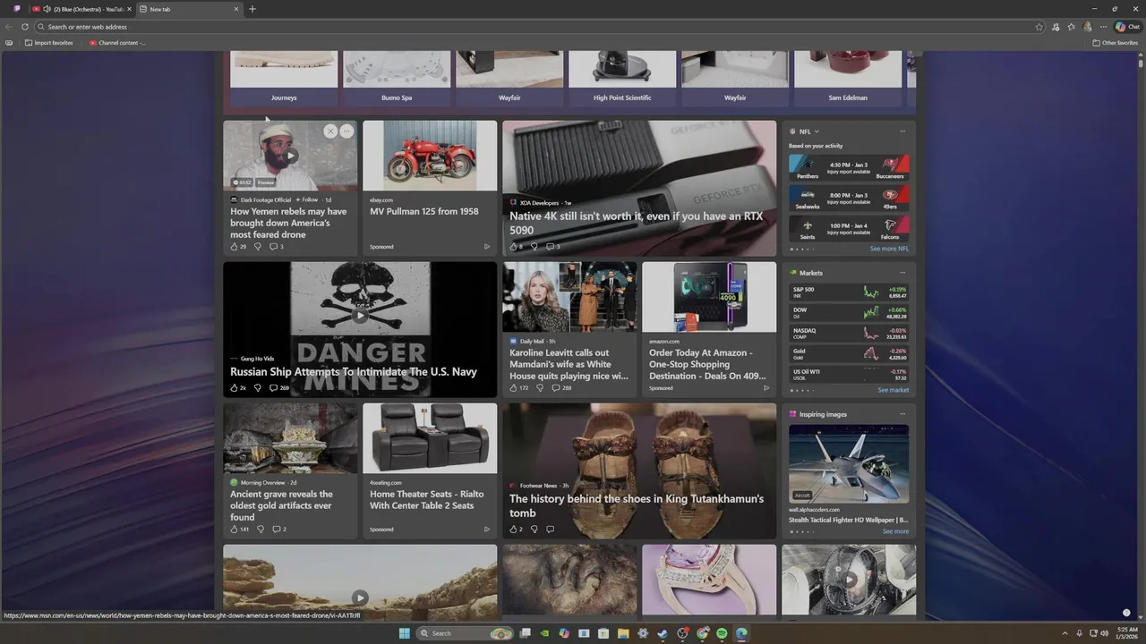Open Stealth Tactical Fighter wallpaper image
This screenshot has width=1146, height=644.
[849, 463]
